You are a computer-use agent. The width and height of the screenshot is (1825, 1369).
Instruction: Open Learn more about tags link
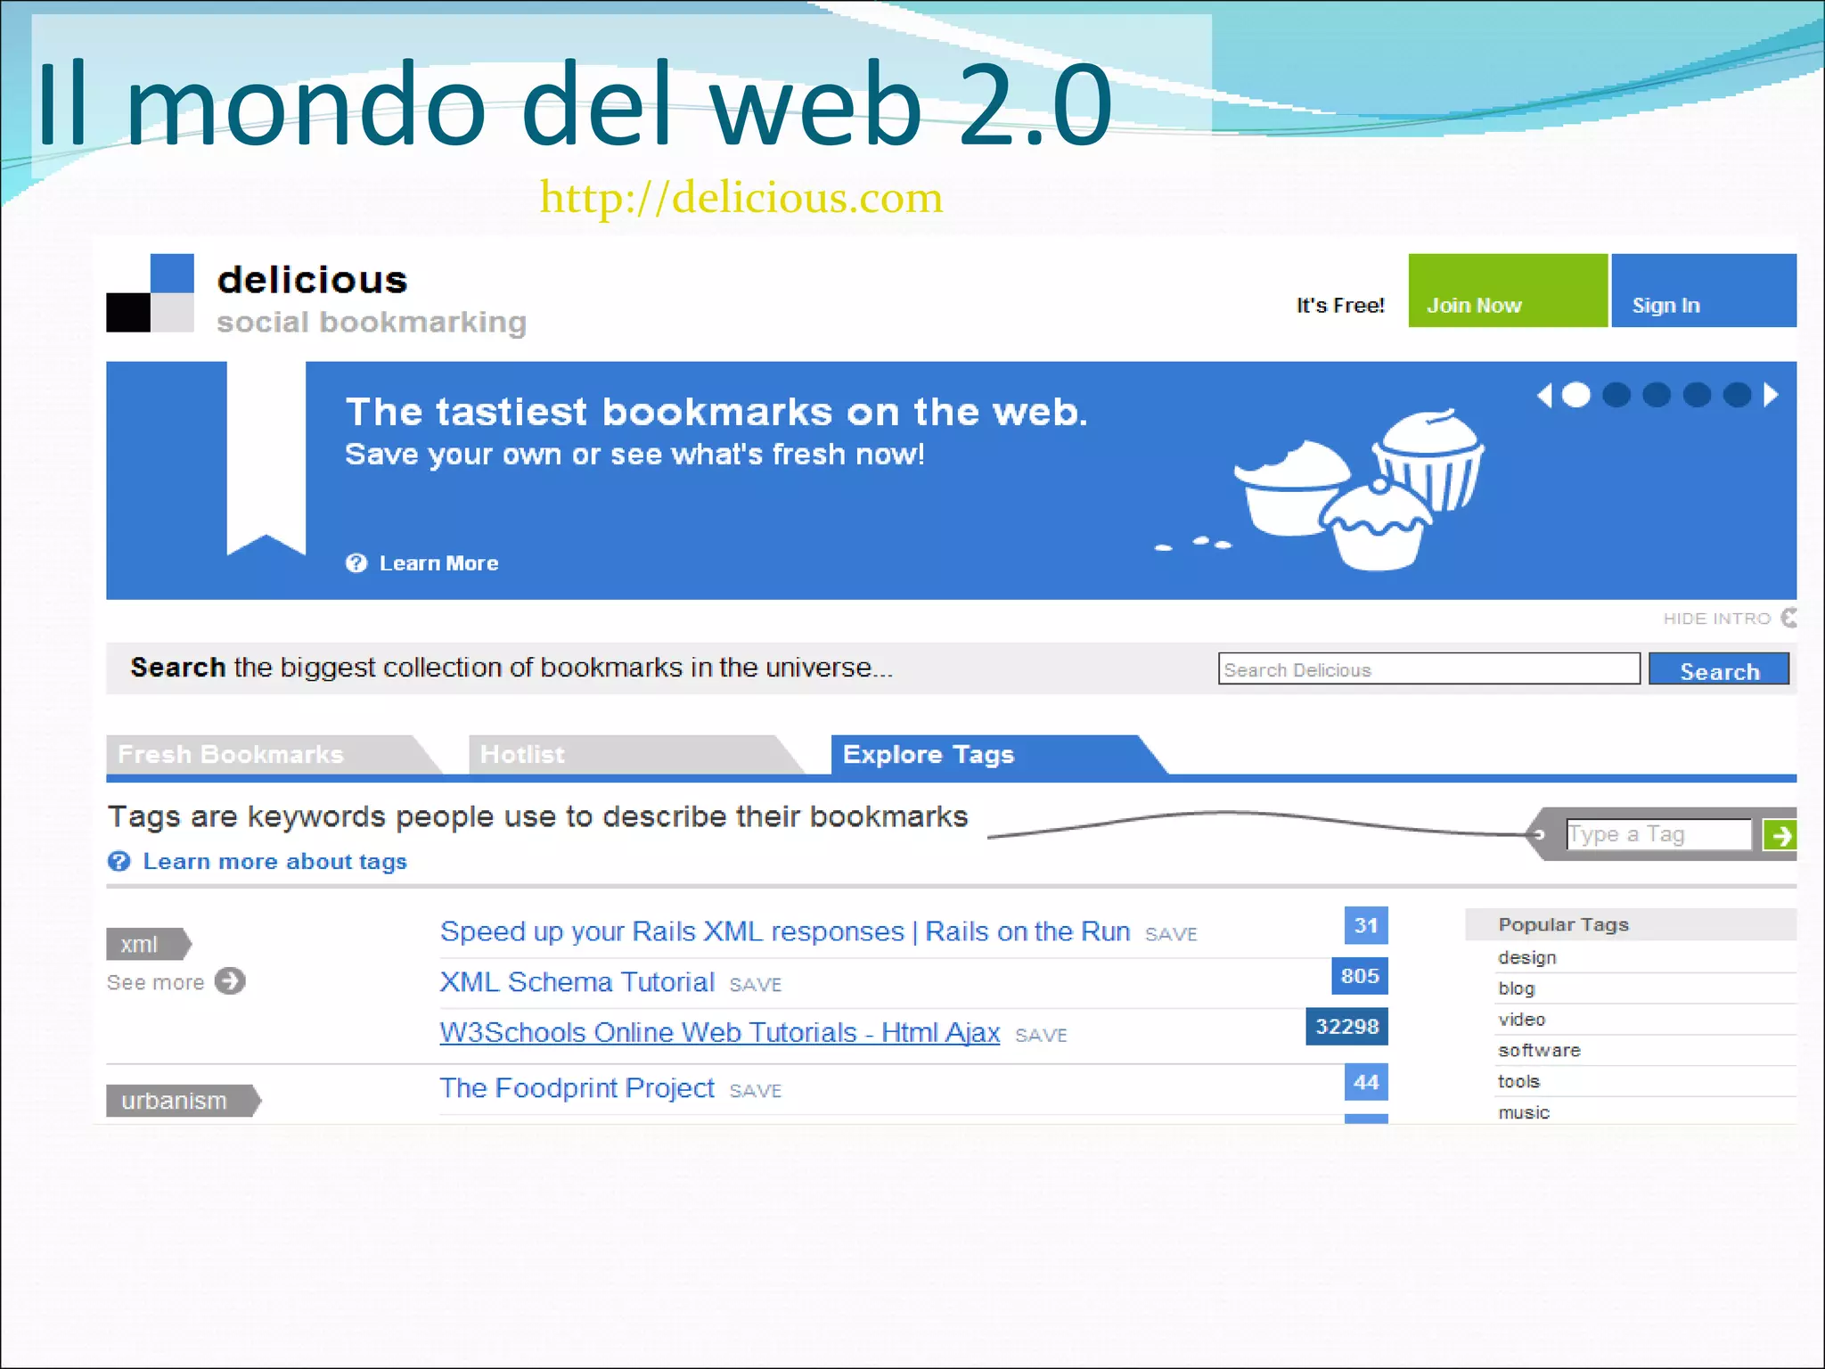(275, 861)
